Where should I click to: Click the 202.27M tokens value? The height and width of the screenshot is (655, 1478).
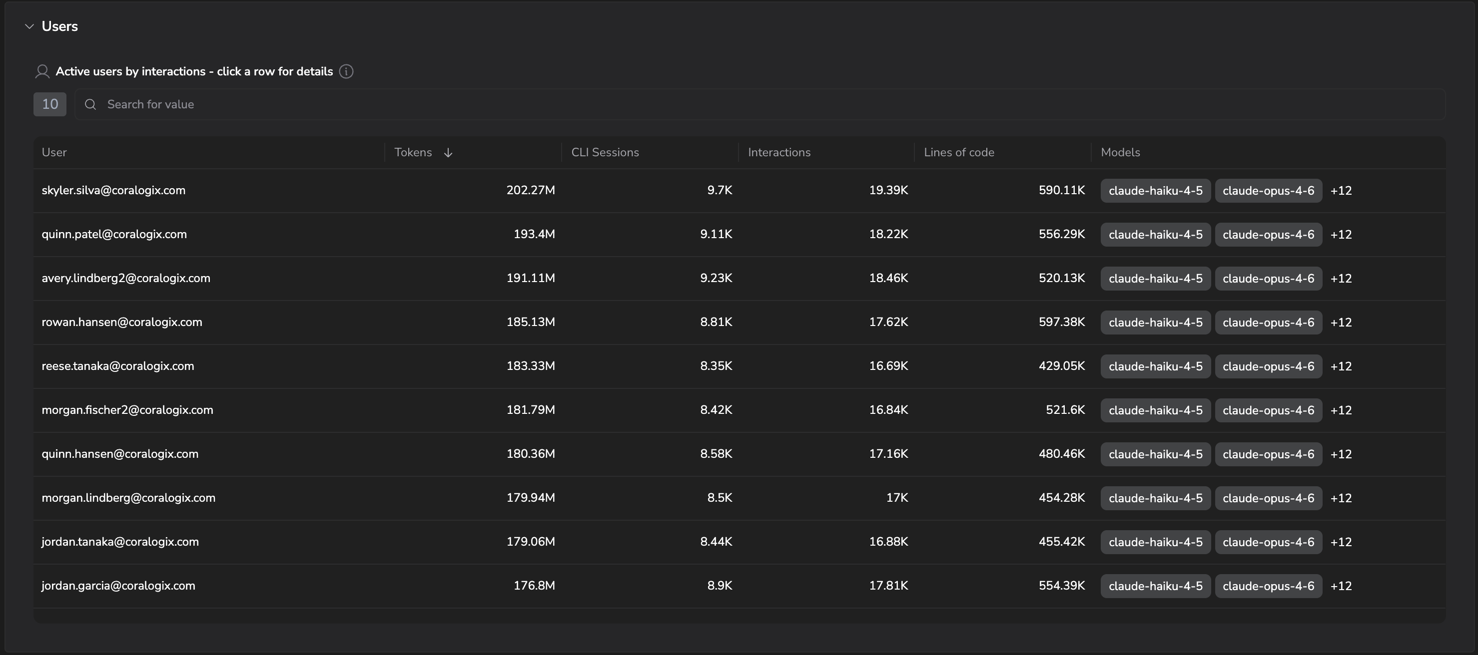(531, 190)
